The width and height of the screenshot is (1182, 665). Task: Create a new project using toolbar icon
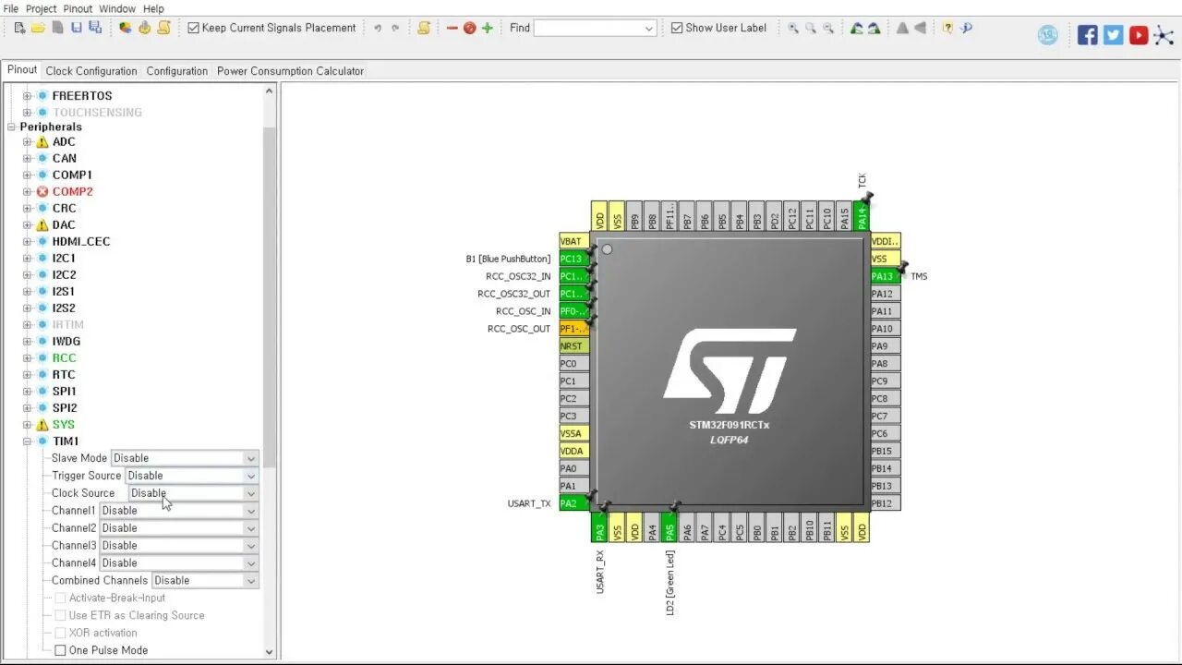(19, 28)
